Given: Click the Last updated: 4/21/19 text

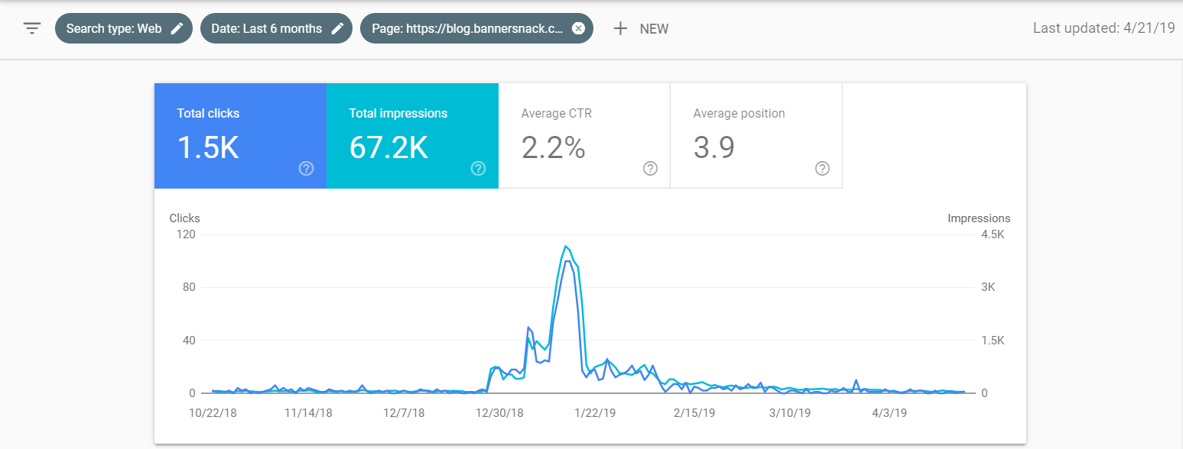Looking at the screenshot, I should coord(1103,28).
